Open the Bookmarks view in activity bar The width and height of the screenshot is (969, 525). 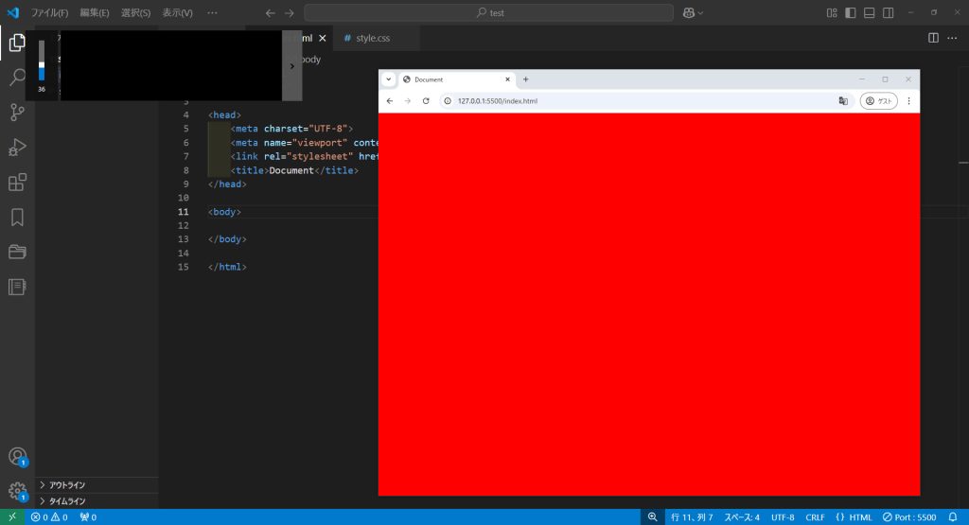17,218
